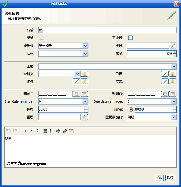Increase 進度 progress with the up arrow
181x187 pixels.
tap(175, 52)
